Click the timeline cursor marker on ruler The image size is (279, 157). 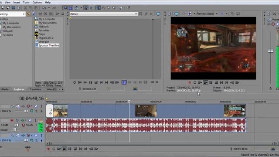tap(129, 102)
